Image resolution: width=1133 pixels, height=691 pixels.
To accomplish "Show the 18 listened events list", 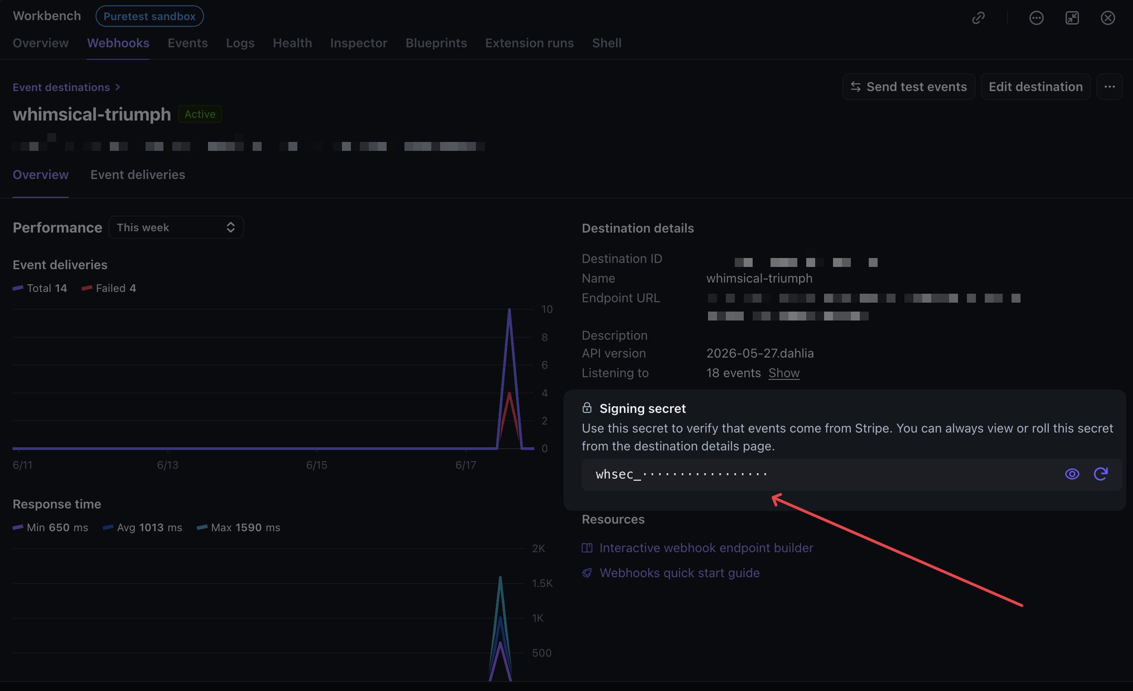I will (x=783, y=373).
